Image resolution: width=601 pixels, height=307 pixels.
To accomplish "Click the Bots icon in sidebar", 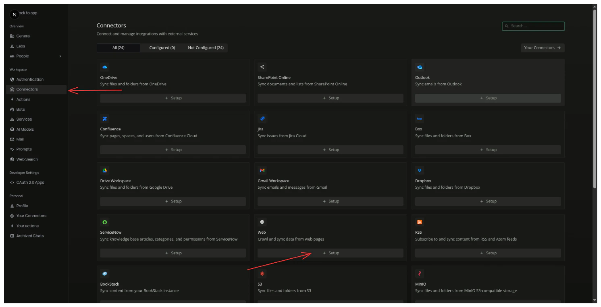I will [12, 109].
